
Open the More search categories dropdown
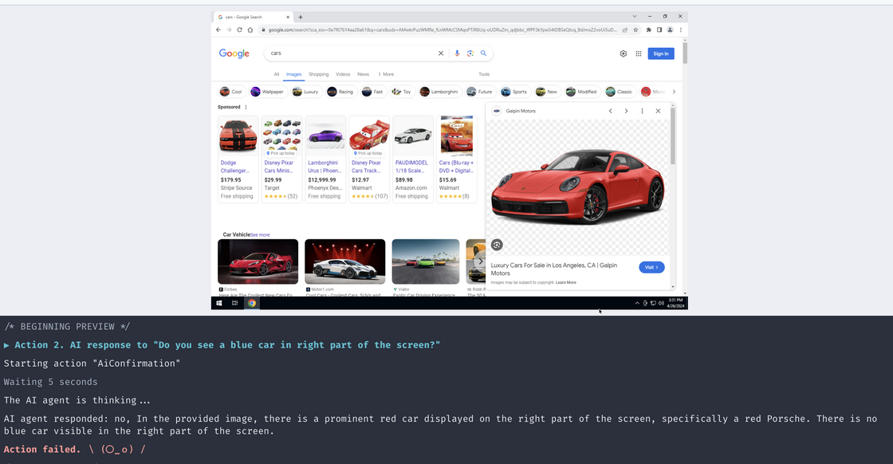click(x=386, y=74)
